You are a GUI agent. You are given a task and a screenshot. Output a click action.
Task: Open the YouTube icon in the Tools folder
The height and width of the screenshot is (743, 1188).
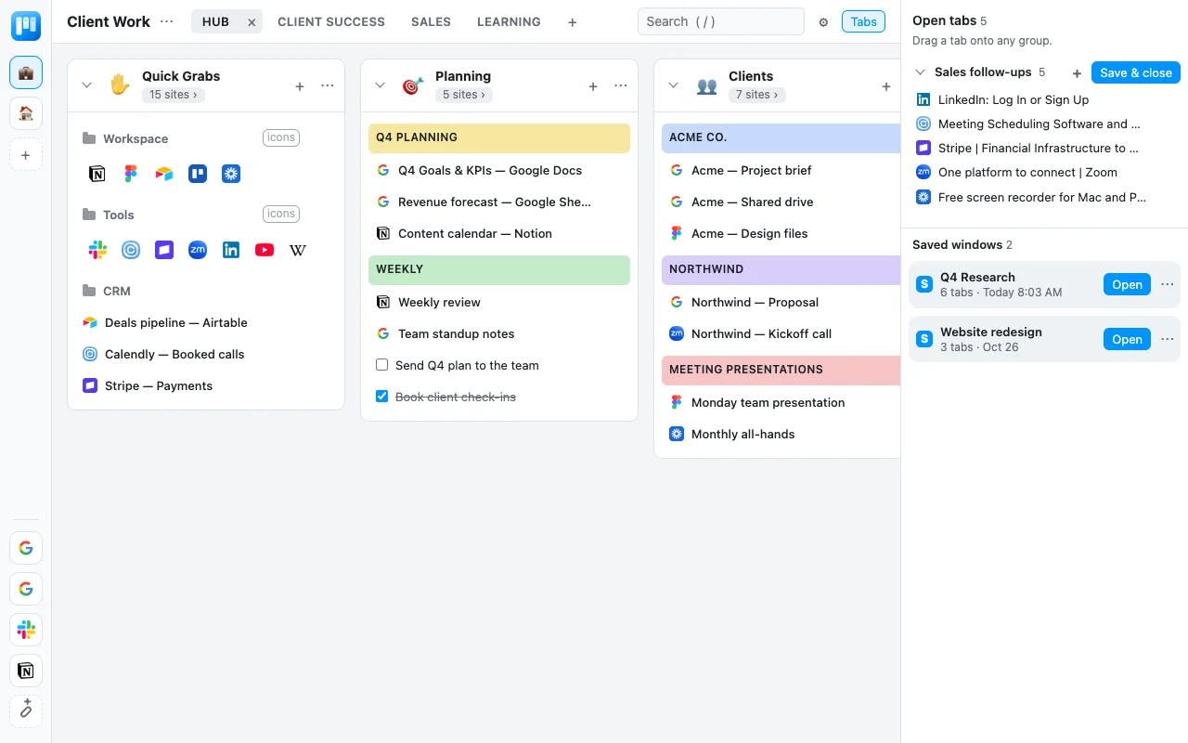[x=265, y=250]
